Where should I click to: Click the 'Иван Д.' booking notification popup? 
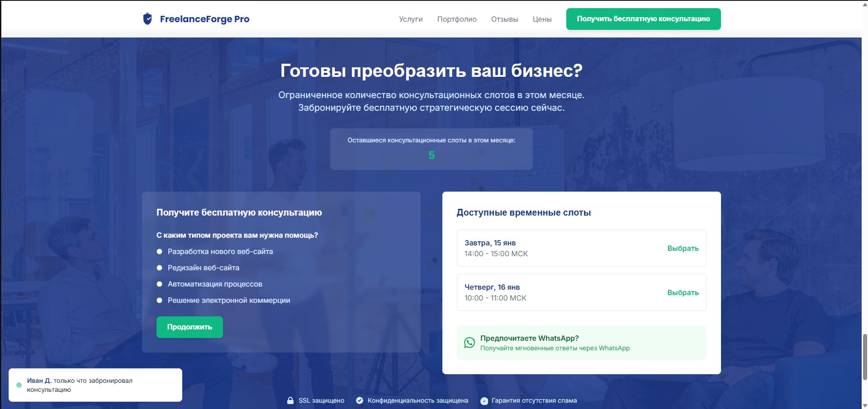[x=95, y=385]
